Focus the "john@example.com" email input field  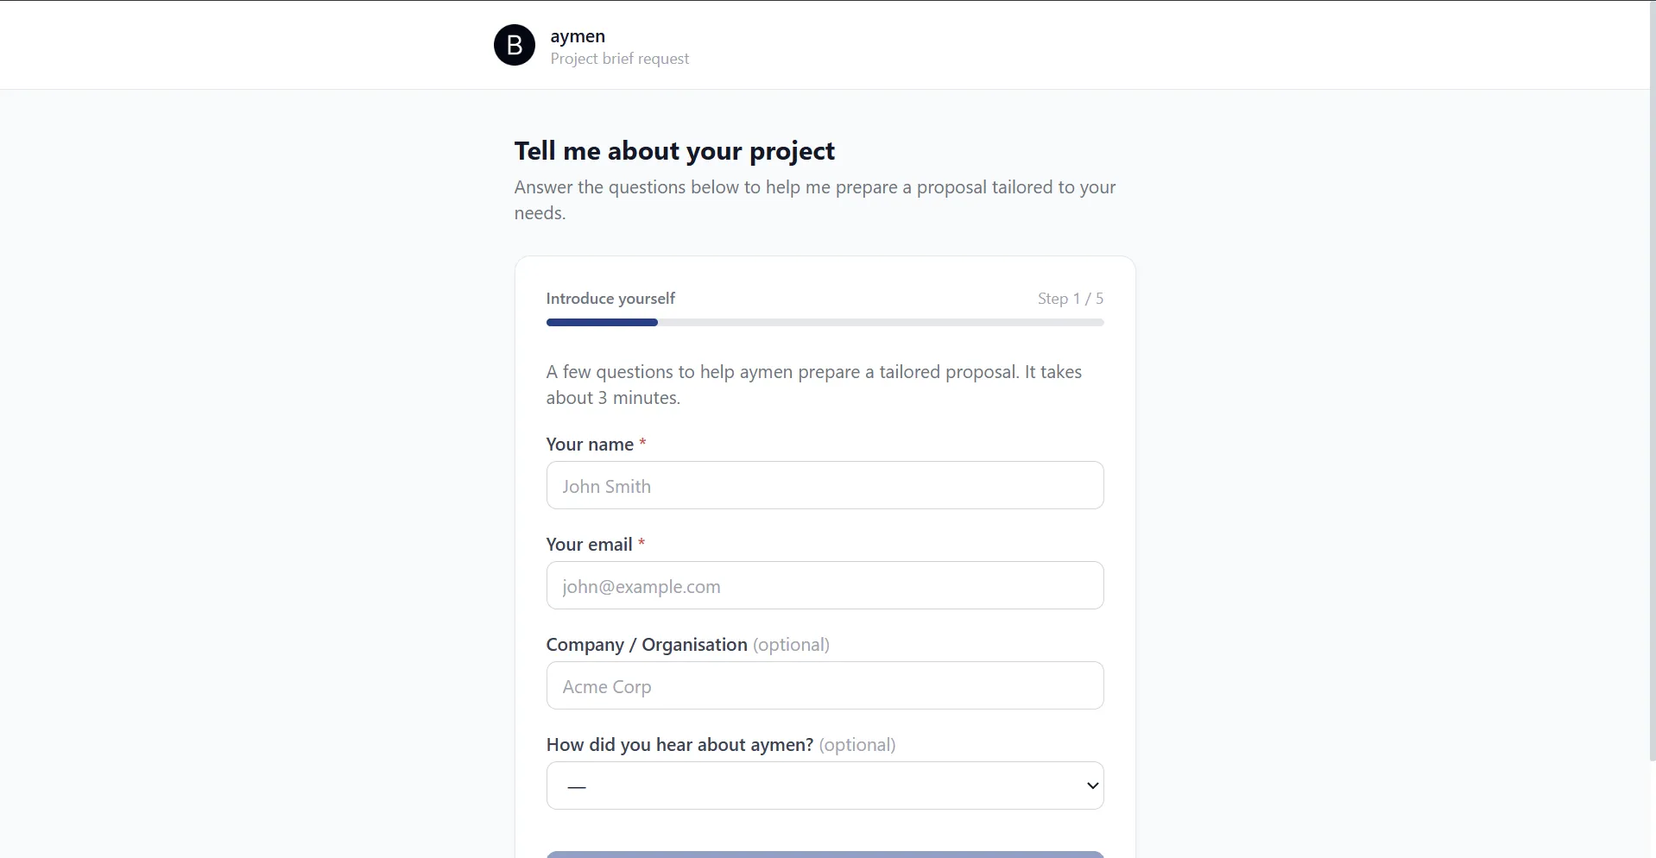[825, 585]
